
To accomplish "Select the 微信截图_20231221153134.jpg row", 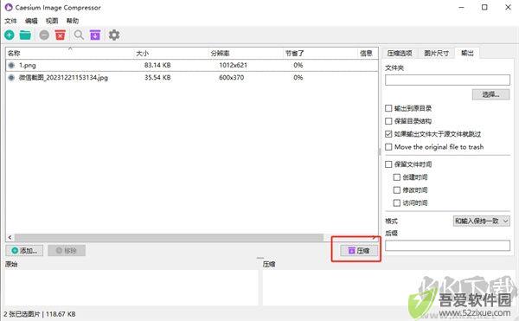I will (192, 77).
